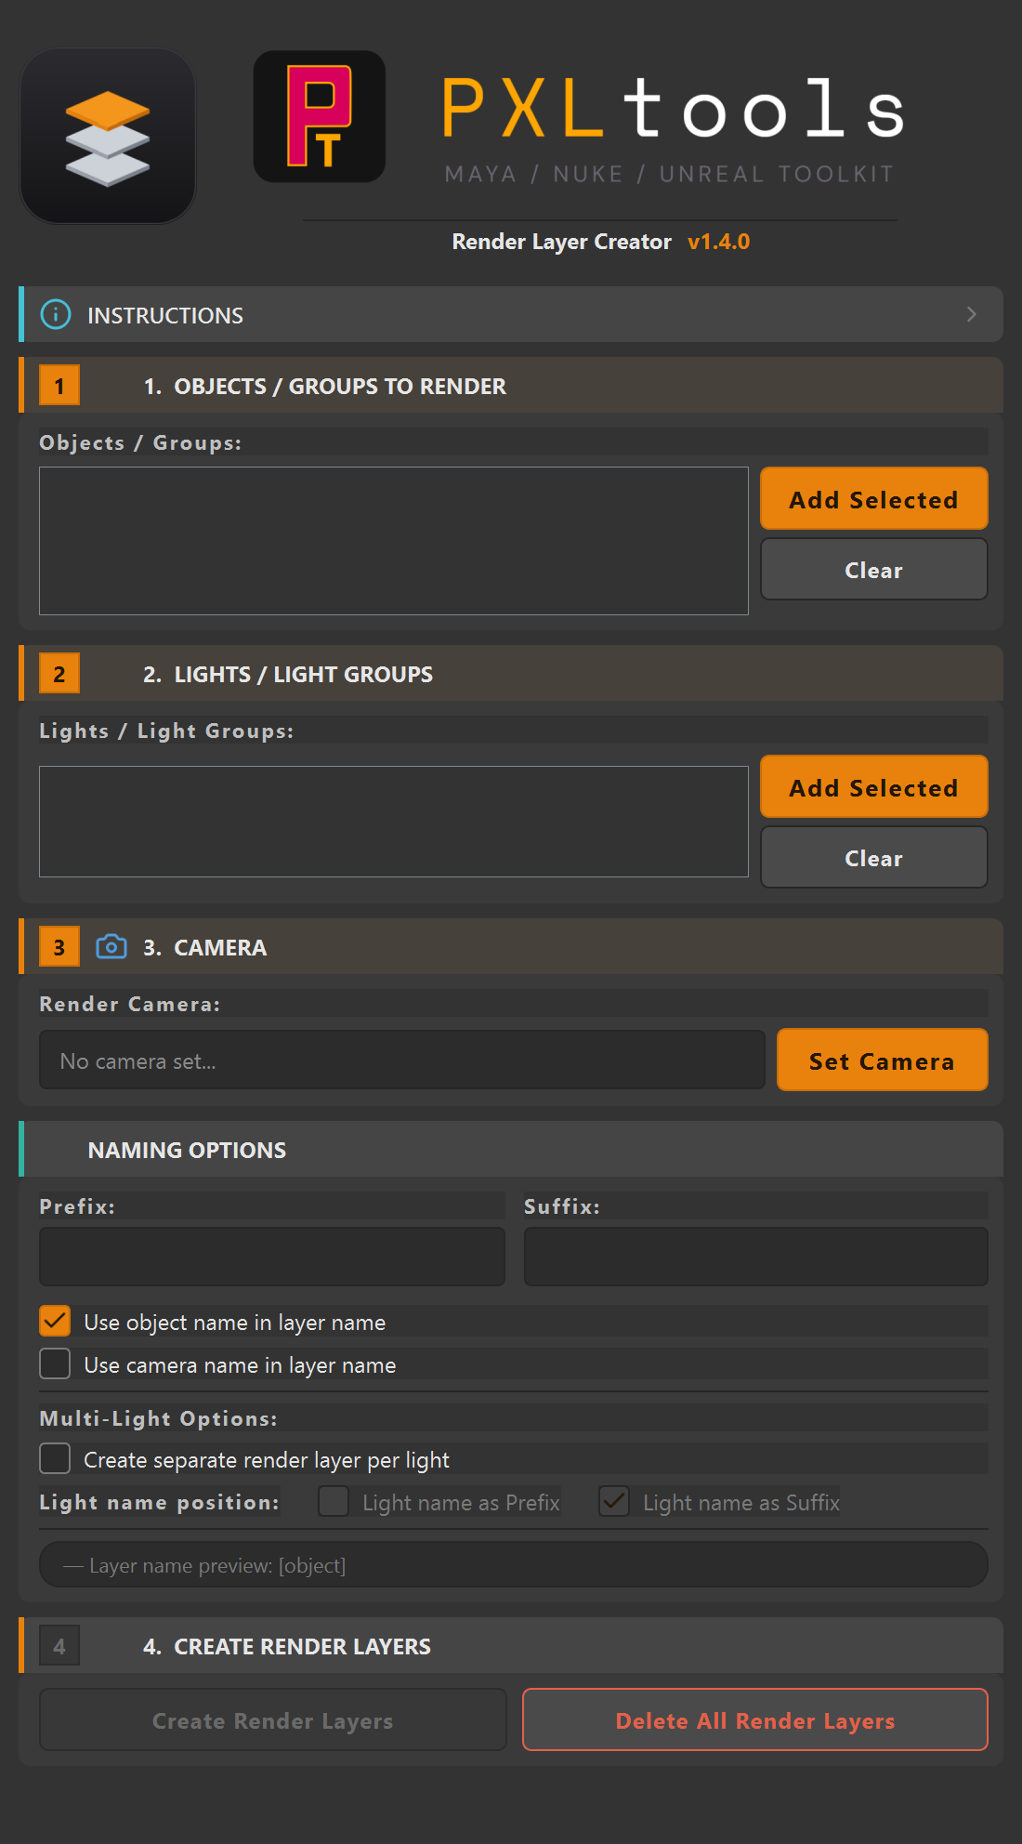Click the instructions info icon
The width and height of the screenshot is (1022, 1844).
point(56,315)
